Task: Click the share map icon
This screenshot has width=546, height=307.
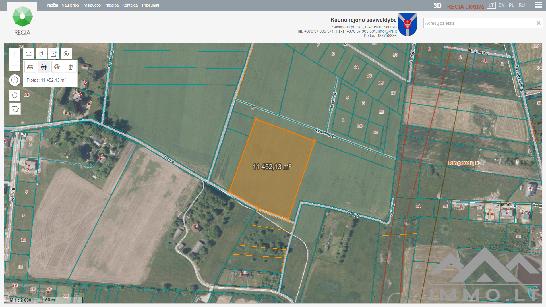Action: click(54, 54)
